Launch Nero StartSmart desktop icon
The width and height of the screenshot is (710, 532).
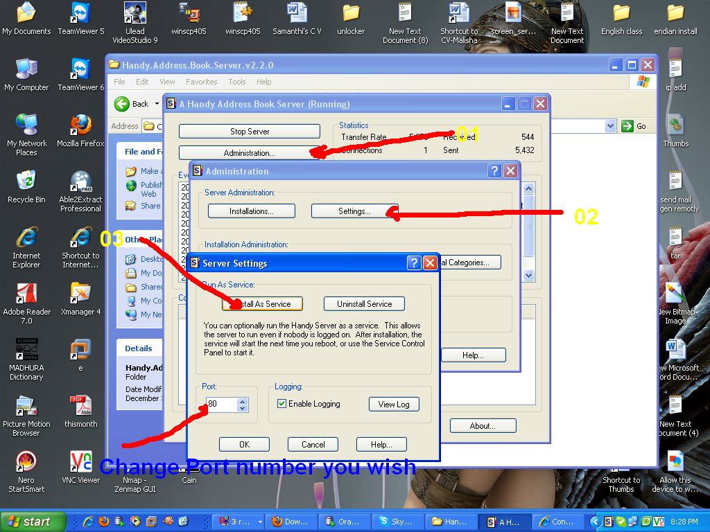click(26, 472)
